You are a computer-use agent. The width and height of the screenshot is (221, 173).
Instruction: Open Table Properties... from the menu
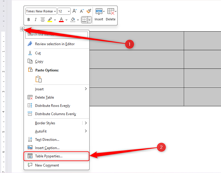tap(57, 156)
